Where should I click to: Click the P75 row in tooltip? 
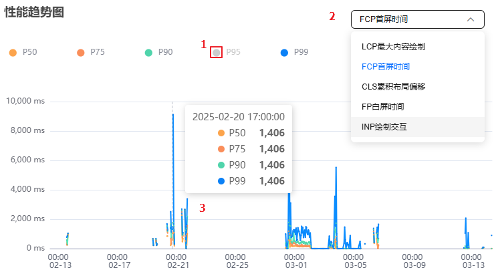point(251,149)
